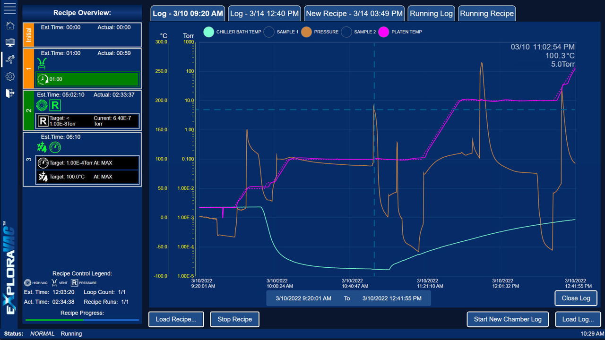Click the 01:00 timer bar in step 1

[88, 79]
